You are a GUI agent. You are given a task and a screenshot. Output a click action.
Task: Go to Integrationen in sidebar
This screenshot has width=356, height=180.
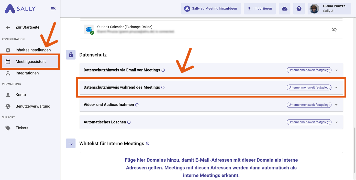point(27,73)
